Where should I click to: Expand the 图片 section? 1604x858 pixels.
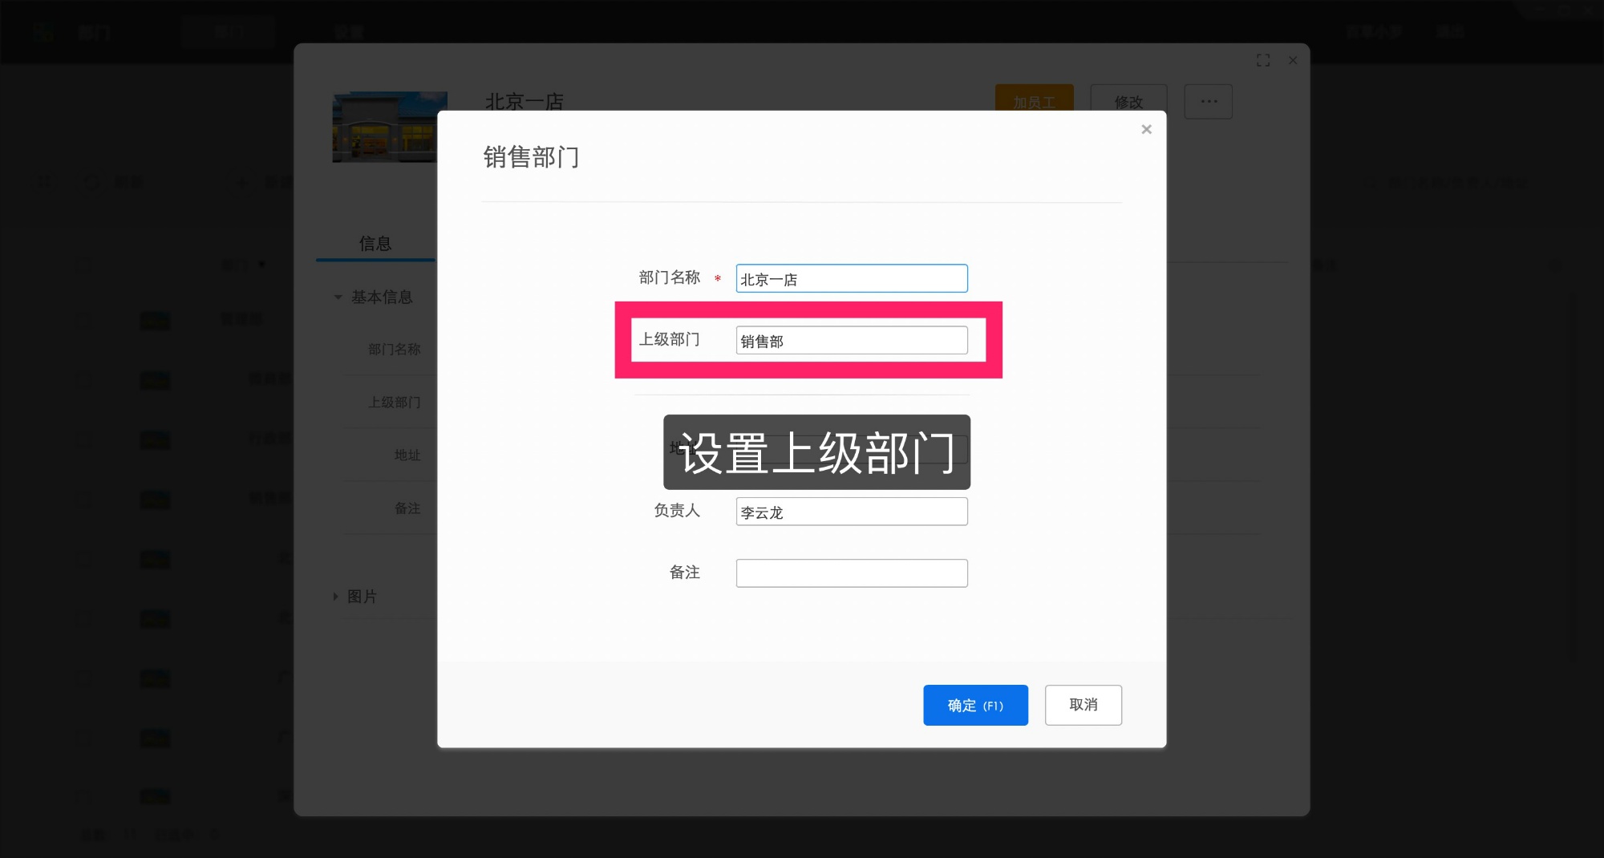(x=335, y=596)
